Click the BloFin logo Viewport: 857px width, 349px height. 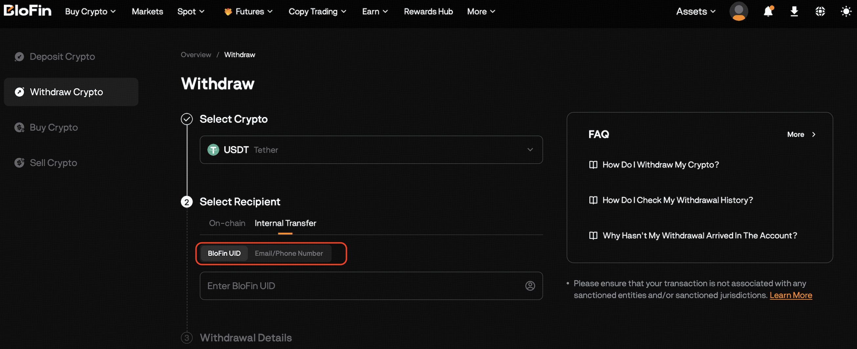28,11
